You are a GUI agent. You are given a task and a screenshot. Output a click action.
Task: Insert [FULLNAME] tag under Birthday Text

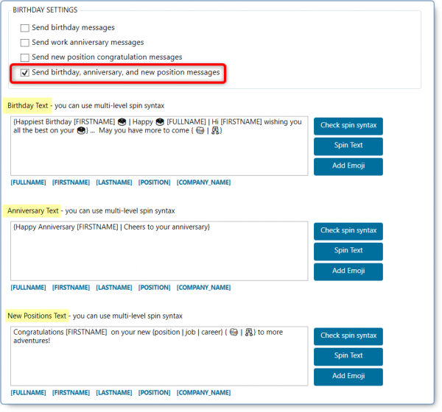coord(28,182)
